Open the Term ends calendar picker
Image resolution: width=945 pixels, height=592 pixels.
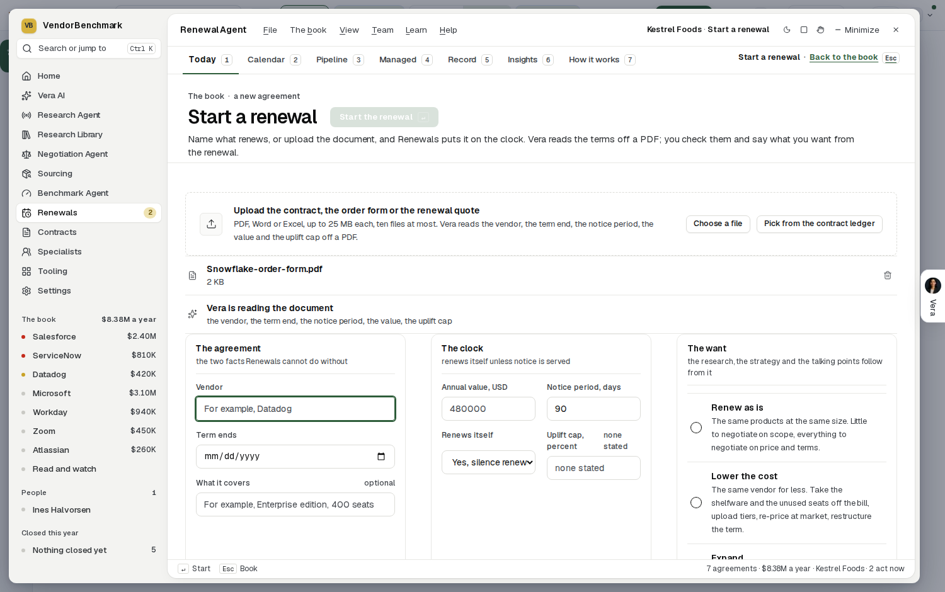coord(381,457)
